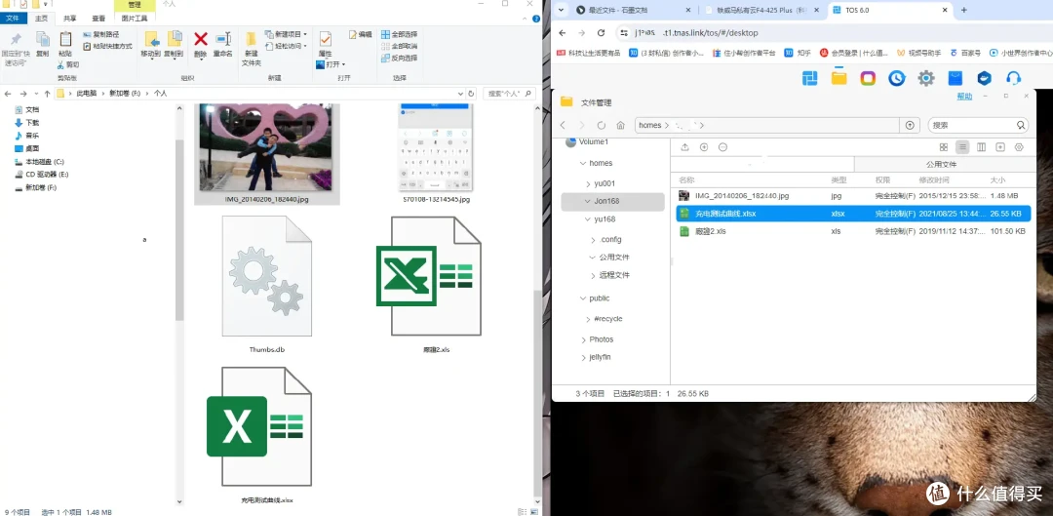1053x516 pixels.
Task: Click the Rename (重命名) icon in Explorer ribbon
Action: point(223,40)
